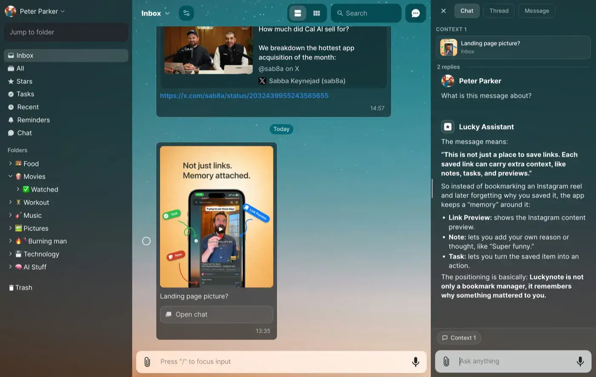Switch to grid view layout

click(x=316, y=13)
